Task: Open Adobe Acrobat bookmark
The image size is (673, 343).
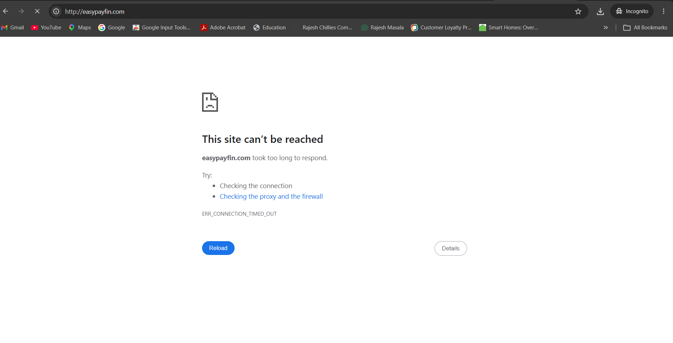Action: tap(223, 28)
